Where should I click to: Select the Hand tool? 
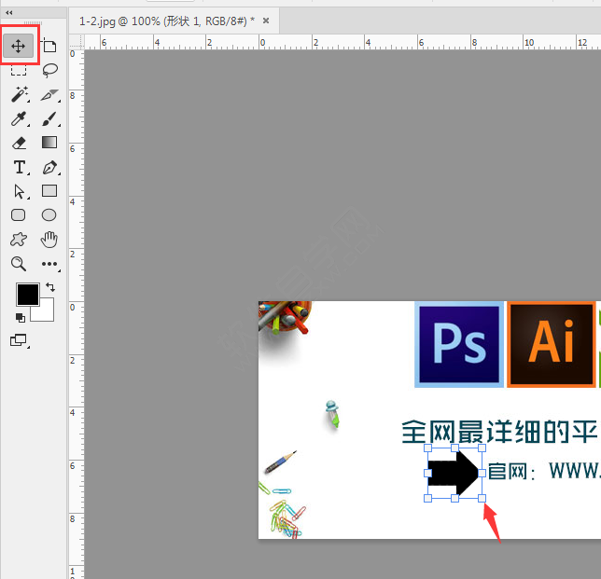pyautogui.click(x=49, y=240)
